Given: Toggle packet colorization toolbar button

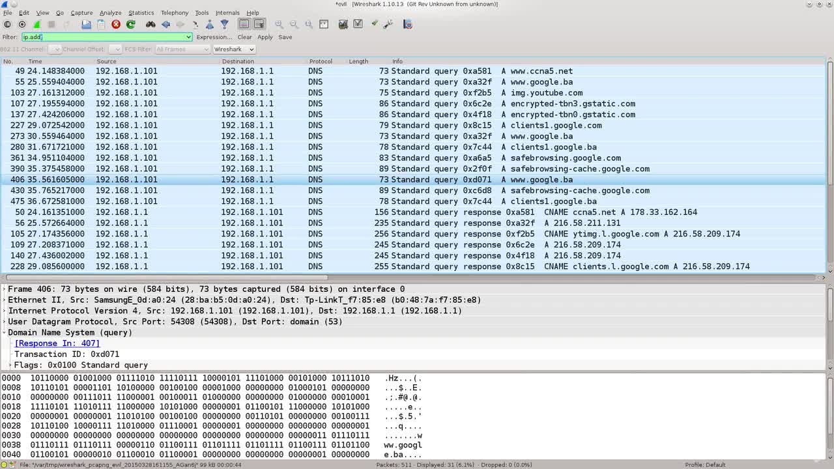Looking at the screenshot, I should click(x=244, y=24).
